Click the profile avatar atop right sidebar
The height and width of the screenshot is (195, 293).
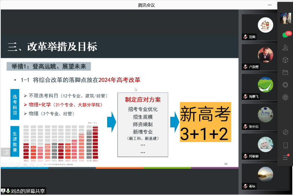(285, 18)
